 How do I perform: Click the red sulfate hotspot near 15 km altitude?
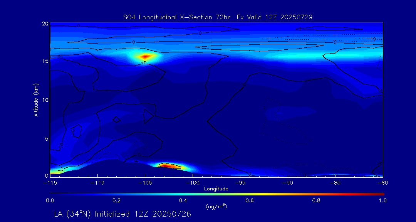146,57
